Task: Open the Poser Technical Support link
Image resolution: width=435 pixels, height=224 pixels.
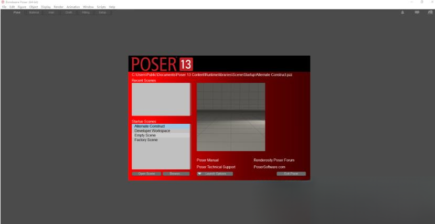Action: tap(216, 167)
